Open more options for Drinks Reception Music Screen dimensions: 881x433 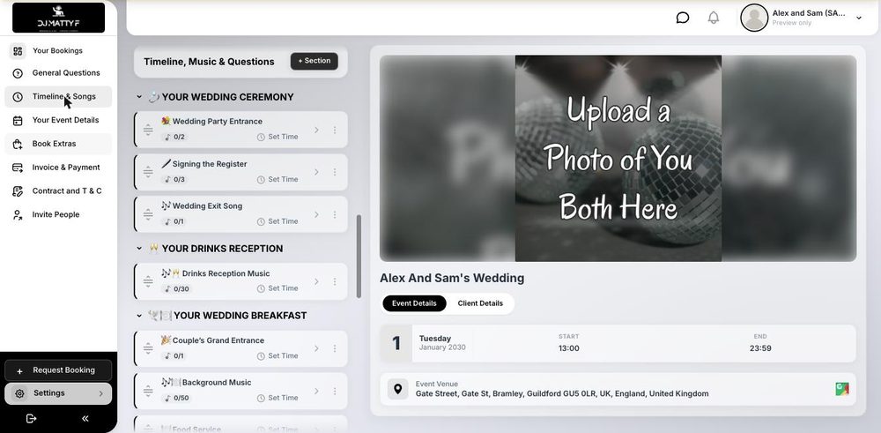click(335, 281)
